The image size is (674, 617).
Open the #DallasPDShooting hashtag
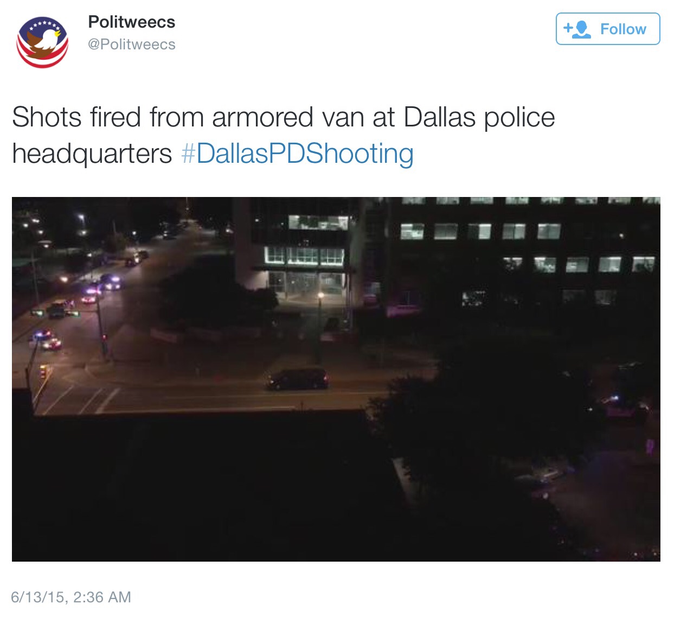tap(297, 154)
